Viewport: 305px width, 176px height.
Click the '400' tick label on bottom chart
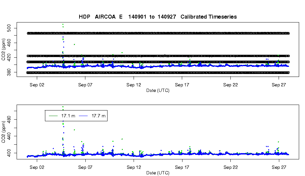pyautogui.click(x=9, y=153)
